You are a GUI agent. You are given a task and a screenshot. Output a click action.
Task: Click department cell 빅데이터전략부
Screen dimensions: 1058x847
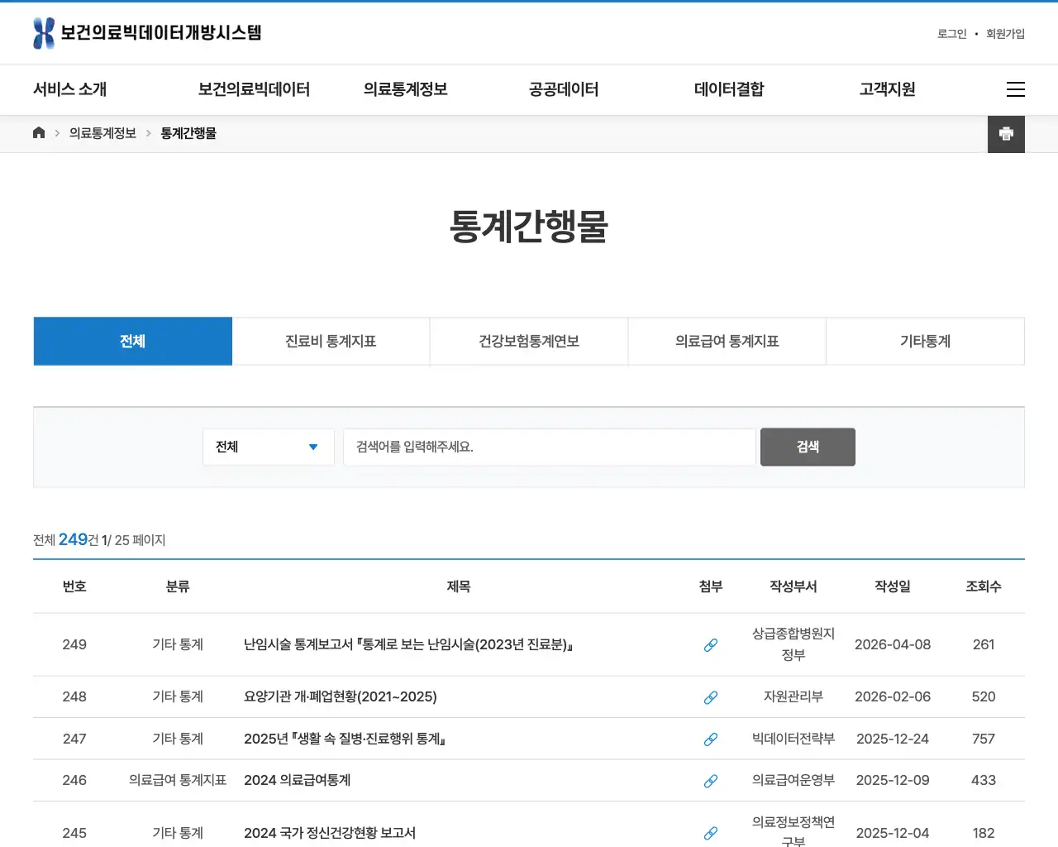tap(793, 739)
